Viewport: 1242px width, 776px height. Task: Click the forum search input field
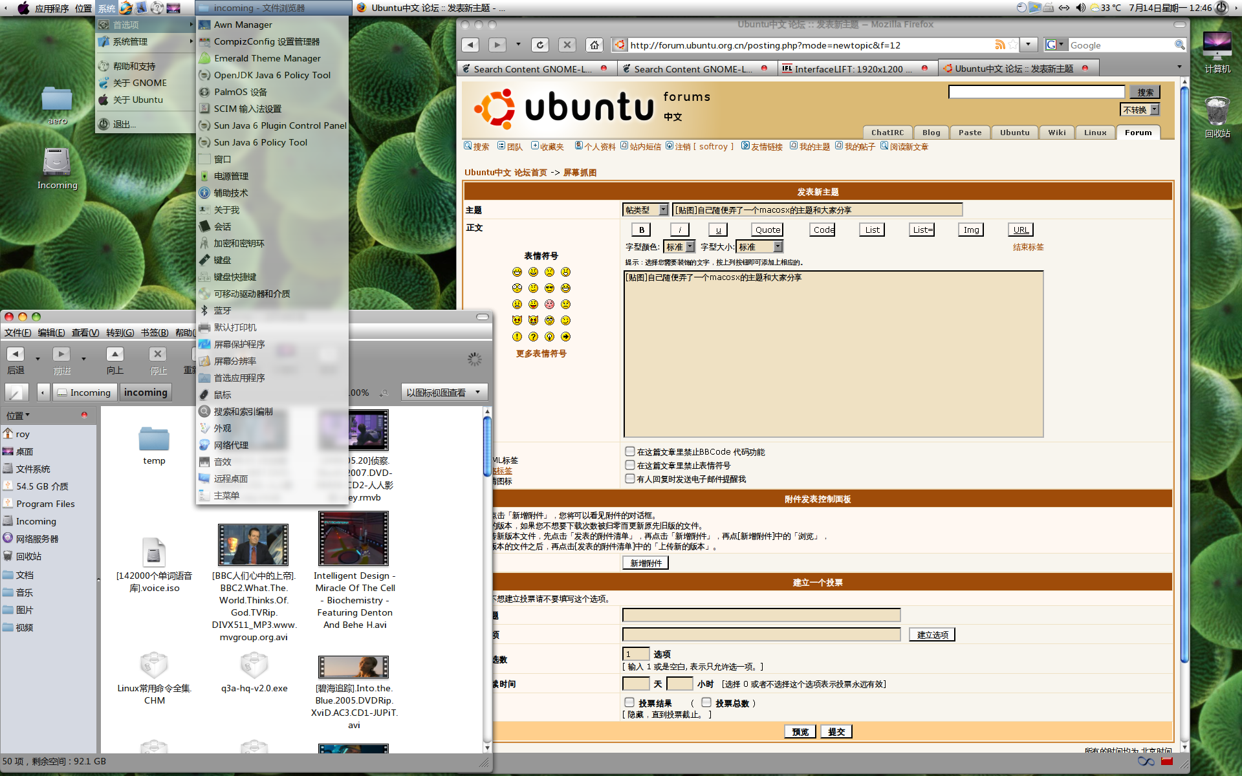(x=1036, y=92)
